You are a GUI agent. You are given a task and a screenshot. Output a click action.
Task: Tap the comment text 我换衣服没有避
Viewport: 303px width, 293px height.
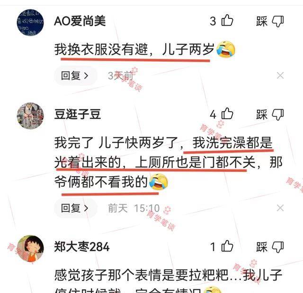pyautogui.click(x=101, y=50)
